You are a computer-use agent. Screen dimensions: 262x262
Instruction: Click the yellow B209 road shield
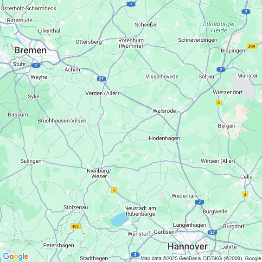(x=252, y=46)
